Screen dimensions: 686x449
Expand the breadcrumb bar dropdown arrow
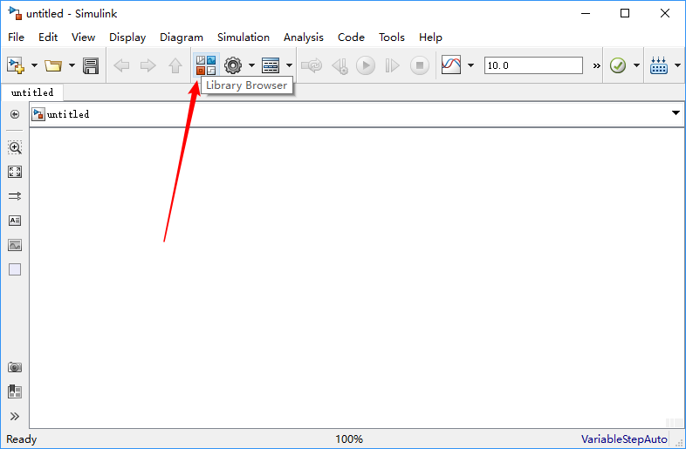(676, 113)
